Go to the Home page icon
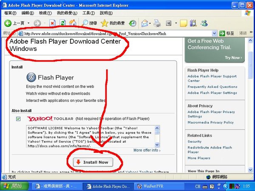This screenshot has width=255, height=191. [73, 22]
